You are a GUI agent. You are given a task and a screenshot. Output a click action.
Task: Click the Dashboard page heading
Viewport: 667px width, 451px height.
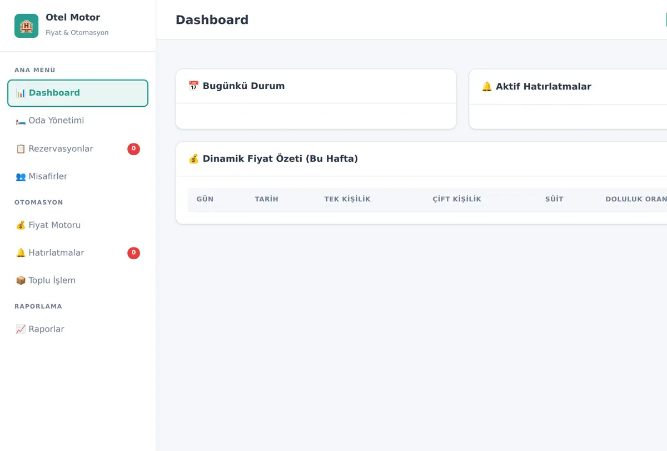(212, 20)
